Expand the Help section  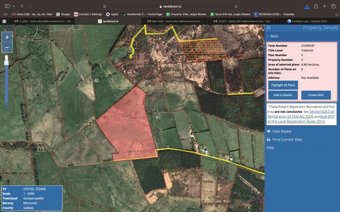tap(270, 148)
